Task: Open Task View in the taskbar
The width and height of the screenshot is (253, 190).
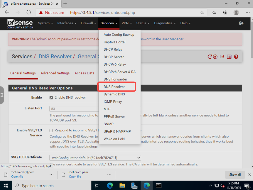Action: click(x=97, y=186)
